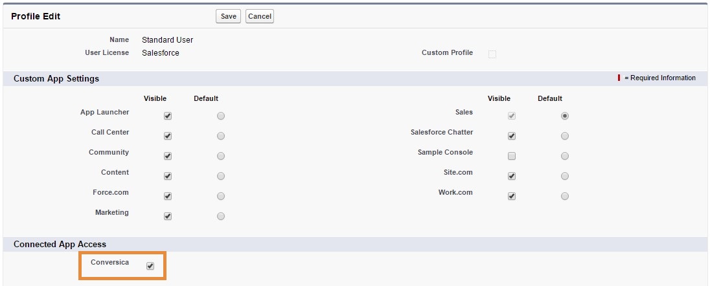Toggle App Launcher Visible checkbox
This screenshot has width=710, height=286.
pos(168,116)
